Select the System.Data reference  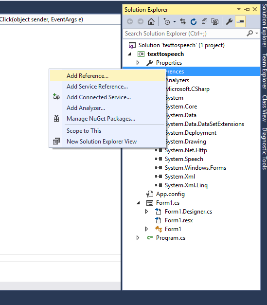[181, 115]
